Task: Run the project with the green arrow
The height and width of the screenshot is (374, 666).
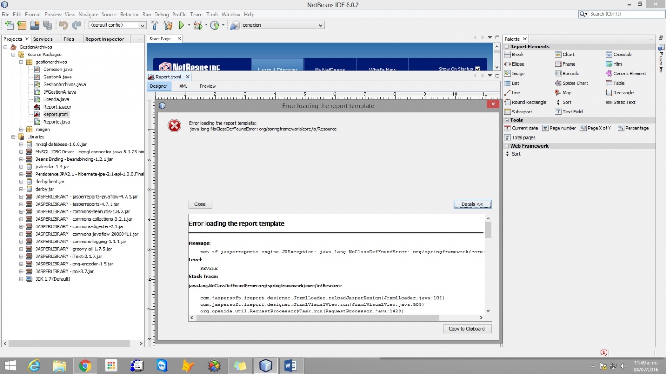Action: pyautogui.click(x=182, y=25)
